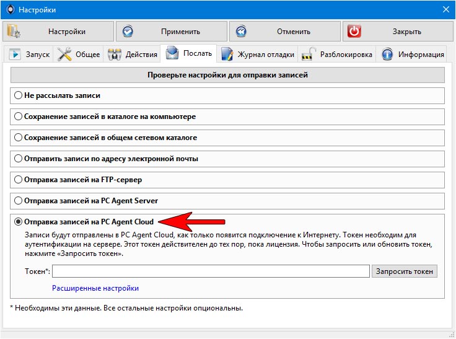Click into the Токен input field

[x=211, y=271]
